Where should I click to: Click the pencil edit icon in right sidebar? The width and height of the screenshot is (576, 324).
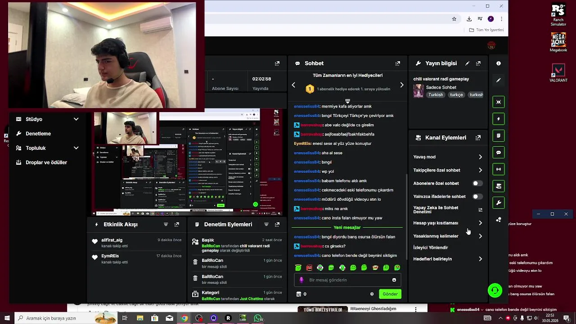[x=499, y=80]
